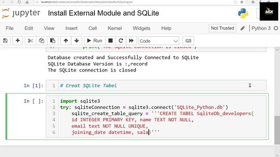Click the Not Trusted button

point(222,28)
